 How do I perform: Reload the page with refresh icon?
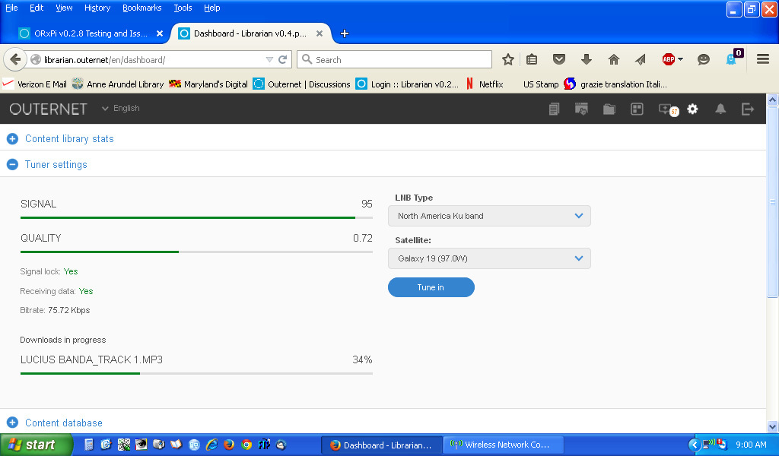pyautogui.click(x=283, y=59)
